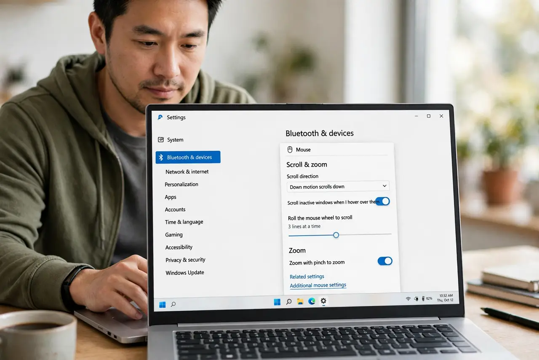The height and width of the screenshot is (360, 539).
Task: Open Personalization settings
Action: click(x=181, y=184)
